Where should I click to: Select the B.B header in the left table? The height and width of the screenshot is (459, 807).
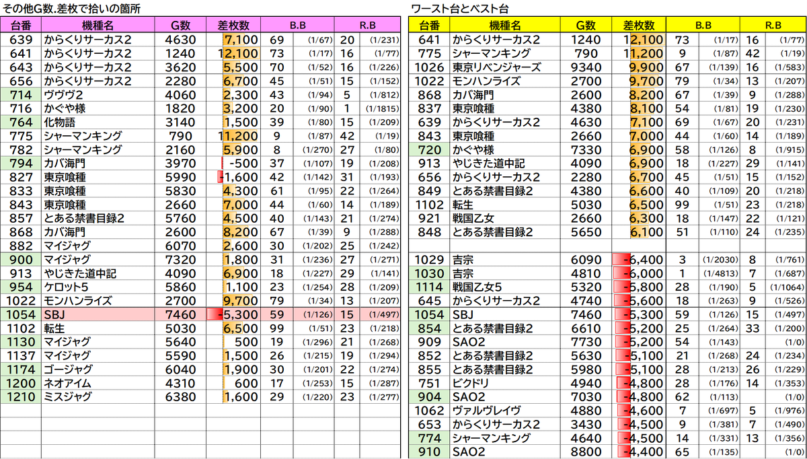click(298, 26)
